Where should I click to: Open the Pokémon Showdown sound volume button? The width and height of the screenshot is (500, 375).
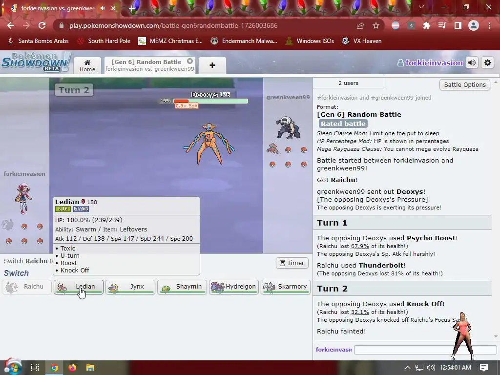[x=472, y=62]
